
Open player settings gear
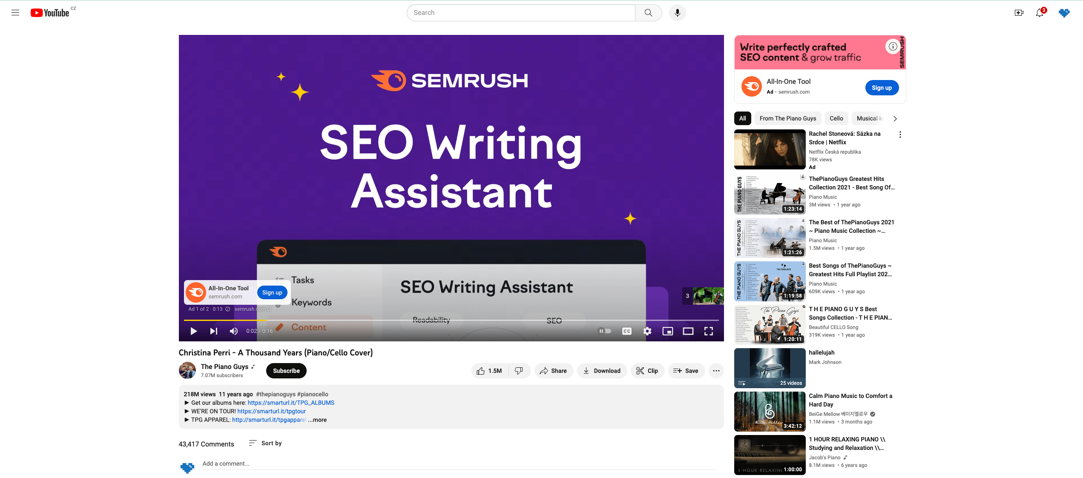click(x=647, y=331)
